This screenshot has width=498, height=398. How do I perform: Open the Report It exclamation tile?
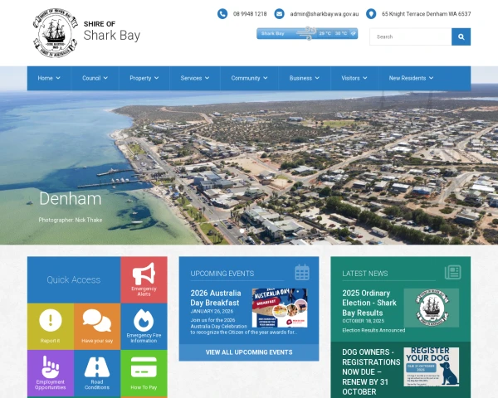pyautogui.click(x=50, y=321)
